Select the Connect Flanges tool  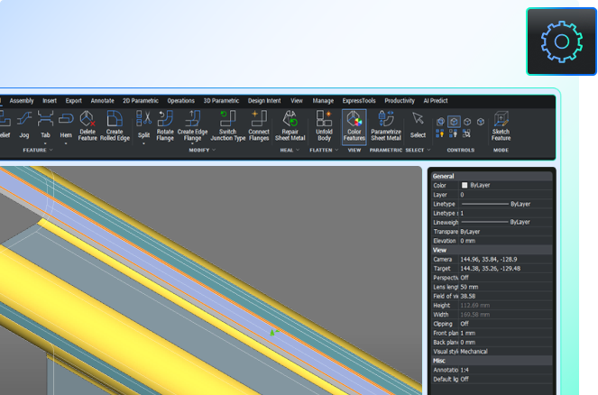point(259,125)
